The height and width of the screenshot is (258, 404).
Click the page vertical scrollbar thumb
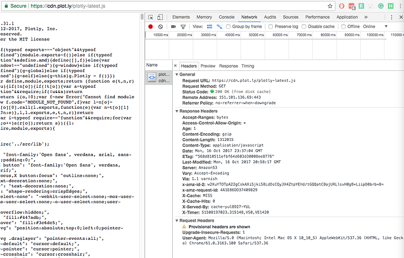pyautogui.click(x=142, y=17)
